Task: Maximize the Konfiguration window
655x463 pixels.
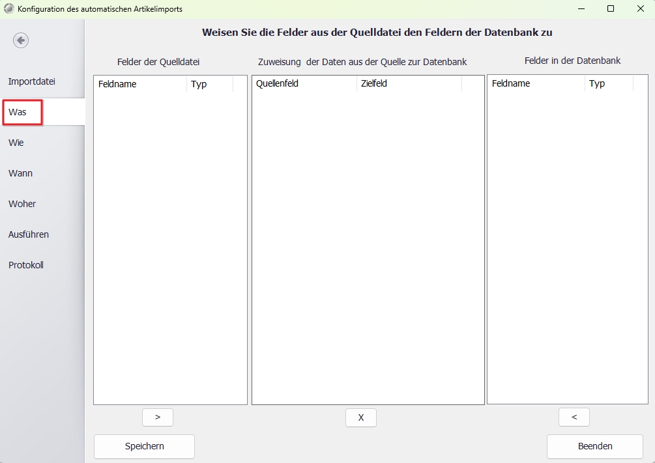Action: coord(610,8)
